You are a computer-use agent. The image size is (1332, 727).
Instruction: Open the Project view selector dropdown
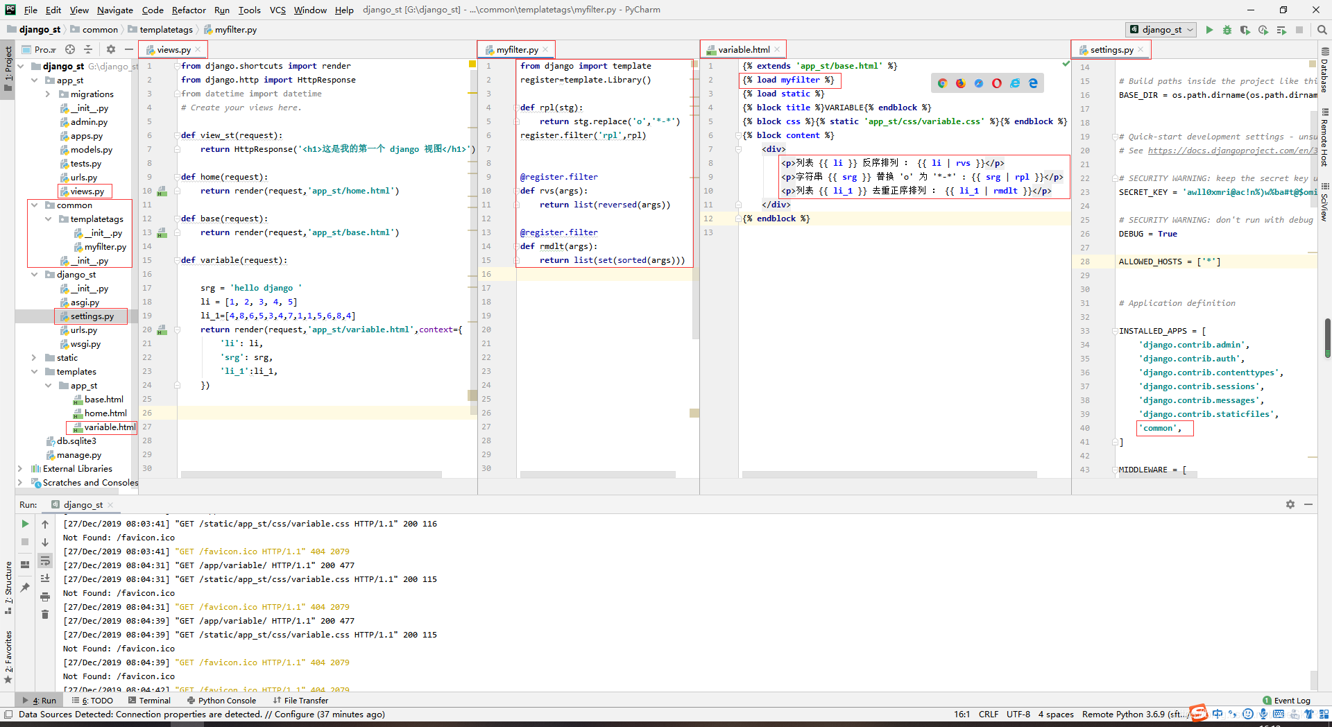[40, 49]
